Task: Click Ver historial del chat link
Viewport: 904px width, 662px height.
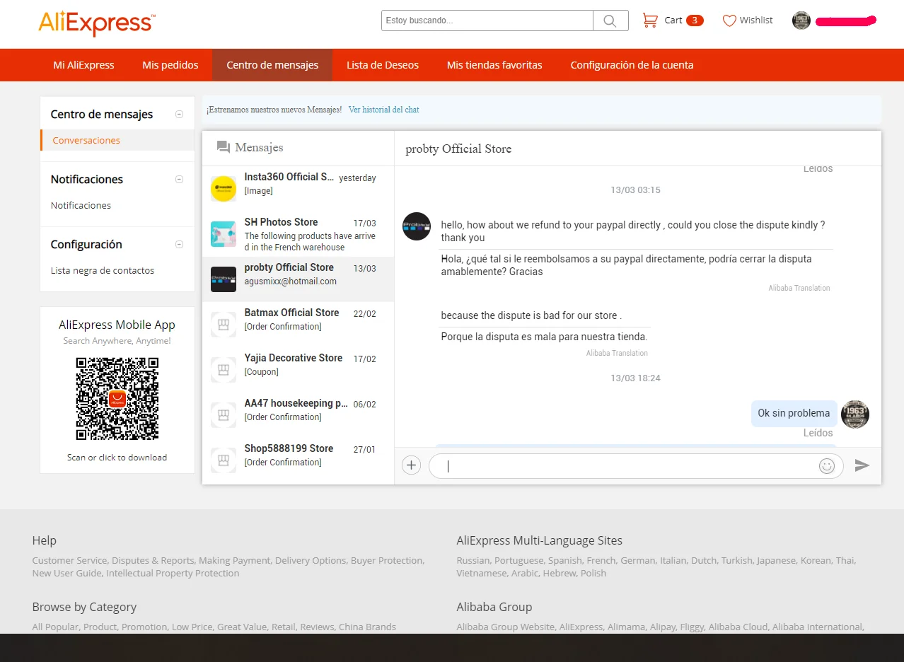Action: point(384,110)
